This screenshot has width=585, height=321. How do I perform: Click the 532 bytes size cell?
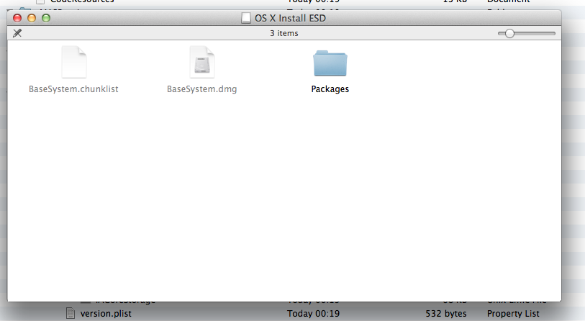[x=446, y=314]
